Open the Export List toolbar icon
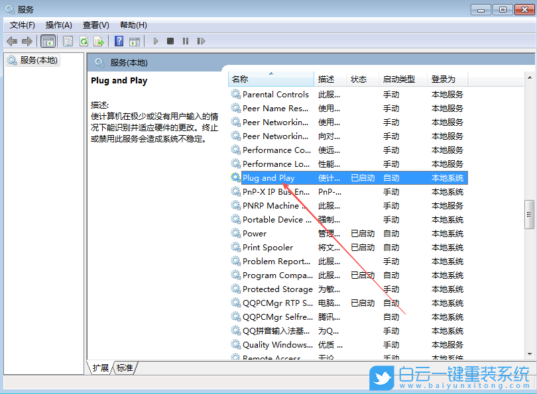Image resolution: width=537 pixels, height=394 pixels. 100,41
